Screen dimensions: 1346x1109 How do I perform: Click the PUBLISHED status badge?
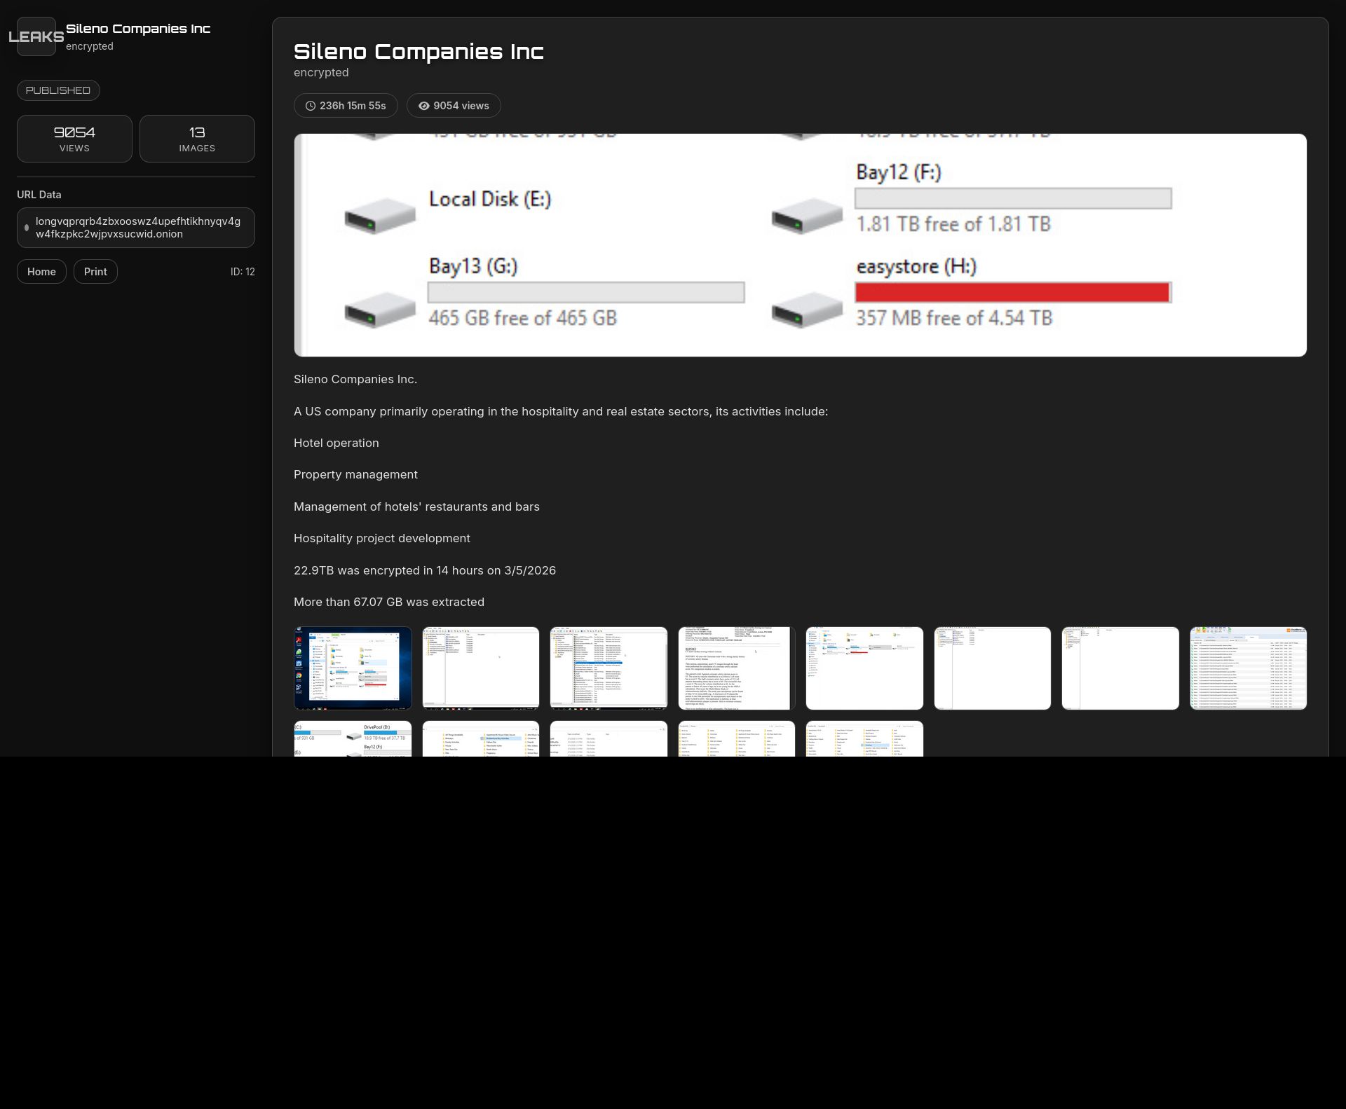(x=58, y=90)
